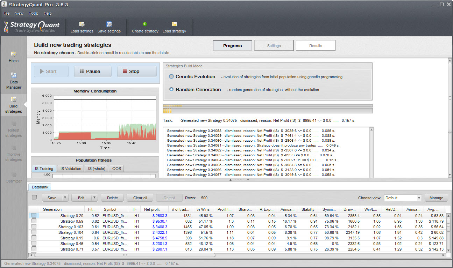
Task: Click the Save settings toolbar icon
Action: [109, 24]
